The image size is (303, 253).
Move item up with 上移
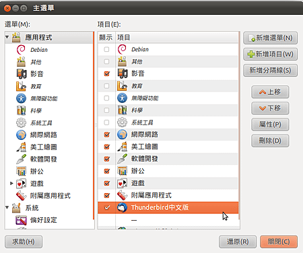pyautogui.click(x=270, y=92)
